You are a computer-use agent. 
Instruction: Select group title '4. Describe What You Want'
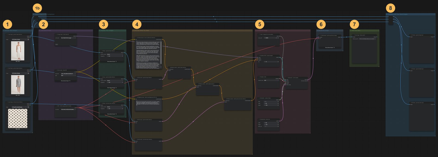(141, 31)
